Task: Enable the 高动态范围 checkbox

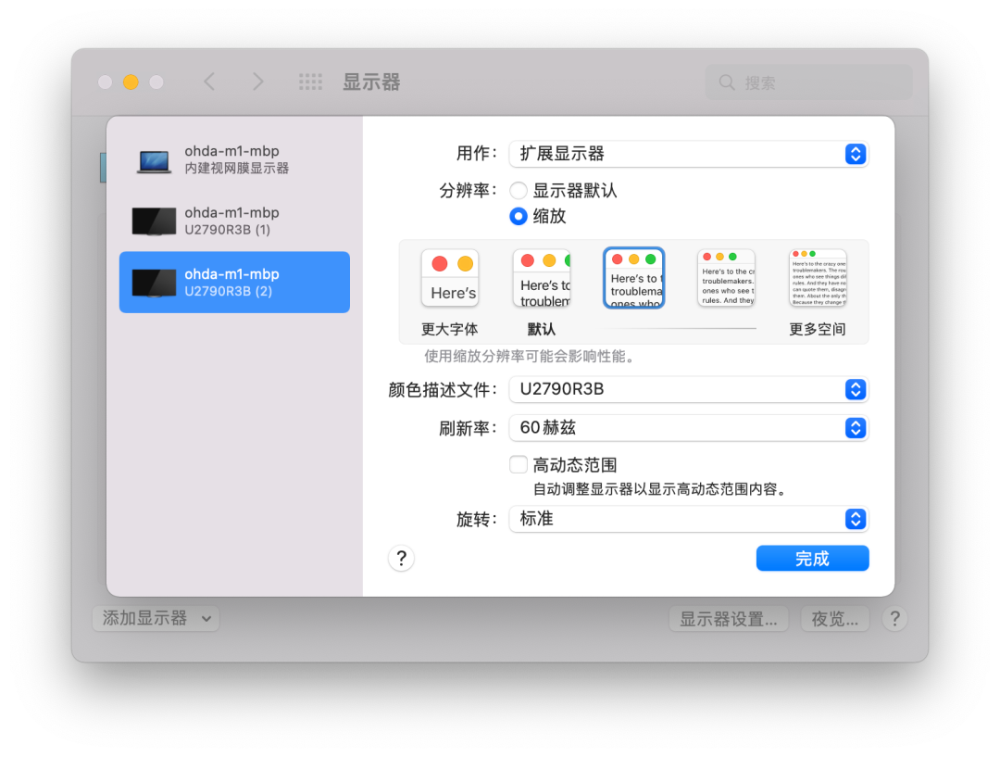Action: [x=519, y=464]
